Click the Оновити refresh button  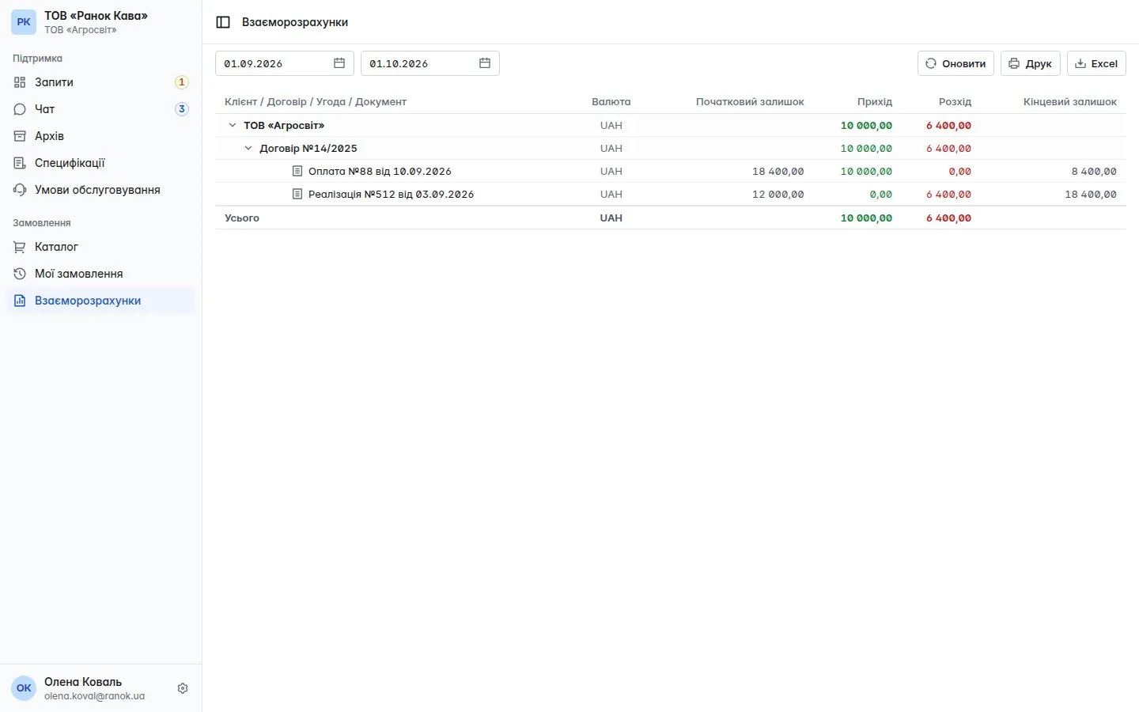pyautogui.click(x=955, y=63)
